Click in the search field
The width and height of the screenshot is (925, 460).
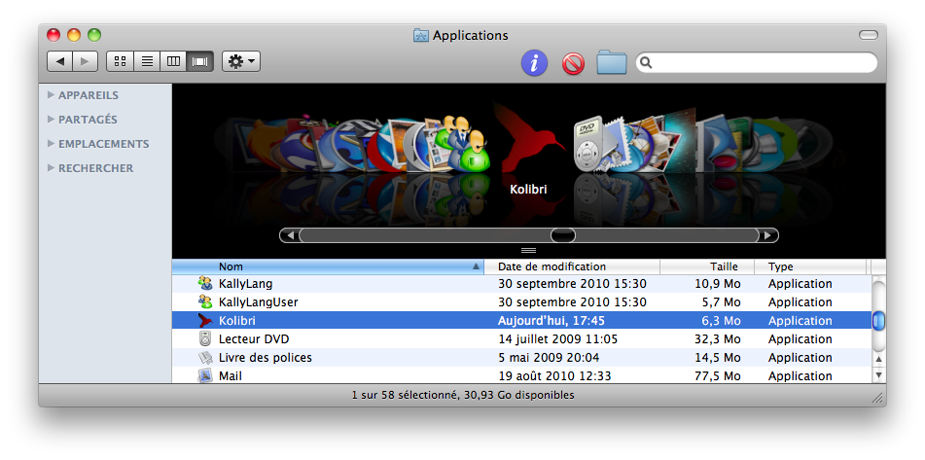tap(757, 62)
